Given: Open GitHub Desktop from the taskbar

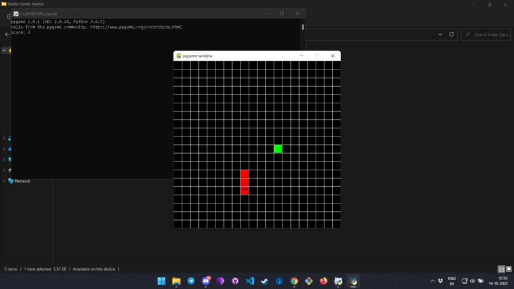Looking at the screenshot, I should click(x=235, y=281).
